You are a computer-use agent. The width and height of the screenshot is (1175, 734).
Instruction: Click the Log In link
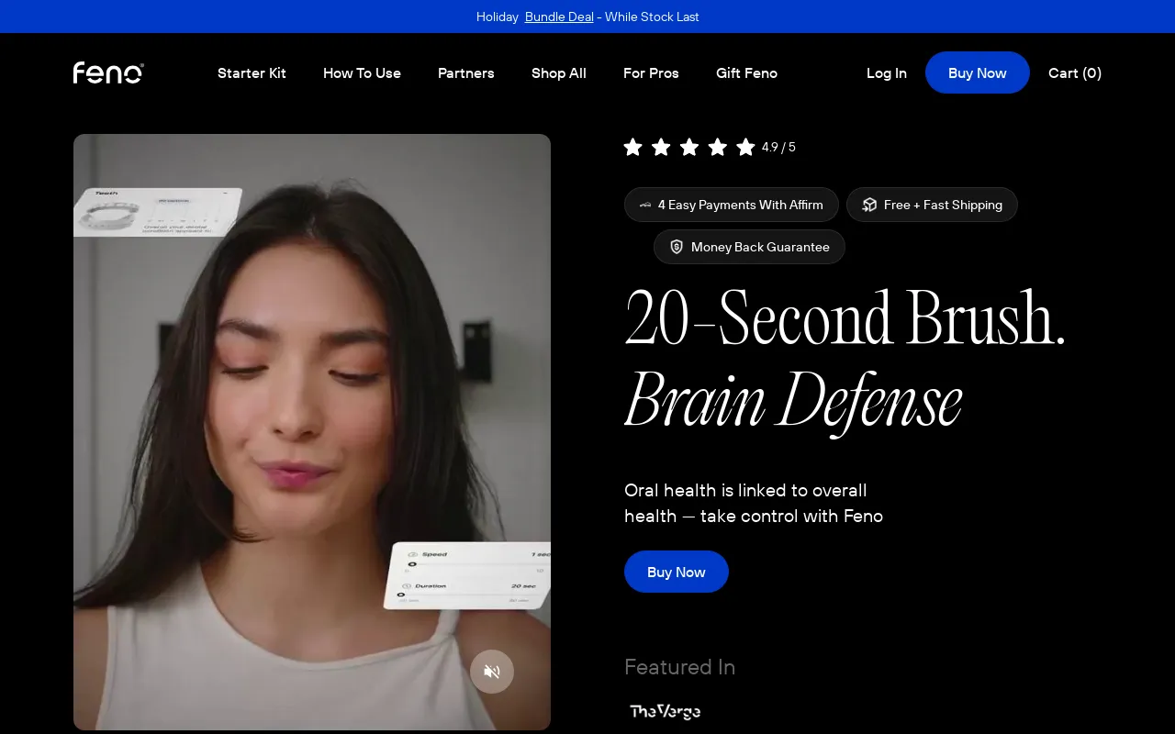[x=886, y=72]
